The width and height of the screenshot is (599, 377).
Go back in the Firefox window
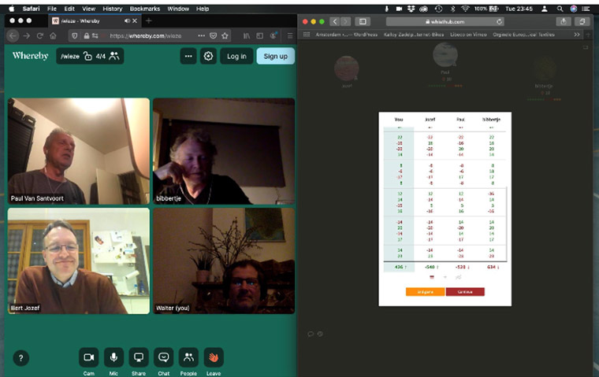point(13,36)
